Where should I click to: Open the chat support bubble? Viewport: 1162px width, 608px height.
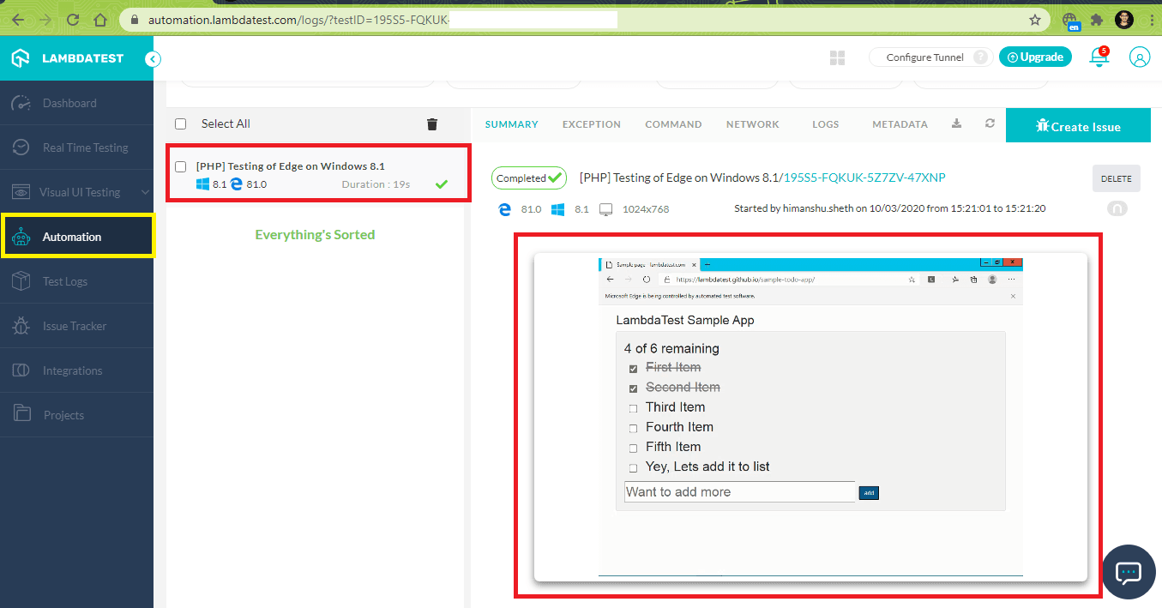(1129, 572)
